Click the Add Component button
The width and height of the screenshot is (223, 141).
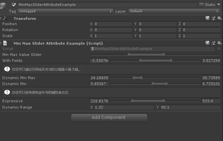pos(109,117)
